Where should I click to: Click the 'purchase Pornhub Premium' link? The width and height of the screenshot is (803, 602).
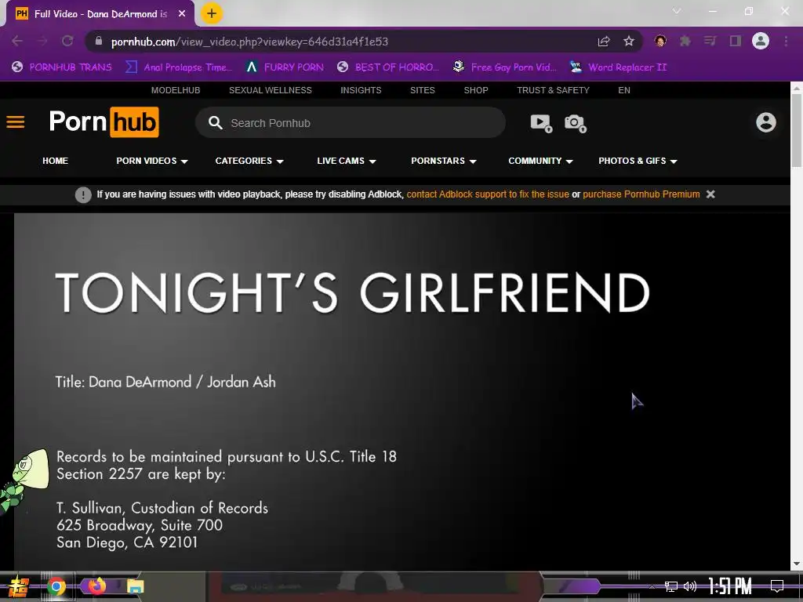point(641,194)
